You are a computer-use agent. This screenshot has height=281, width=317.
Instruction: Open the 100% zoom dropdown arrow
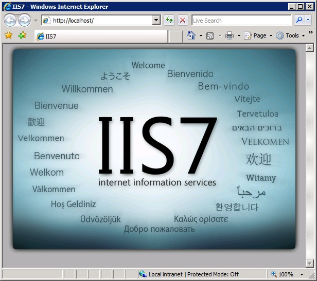[302, 274]
